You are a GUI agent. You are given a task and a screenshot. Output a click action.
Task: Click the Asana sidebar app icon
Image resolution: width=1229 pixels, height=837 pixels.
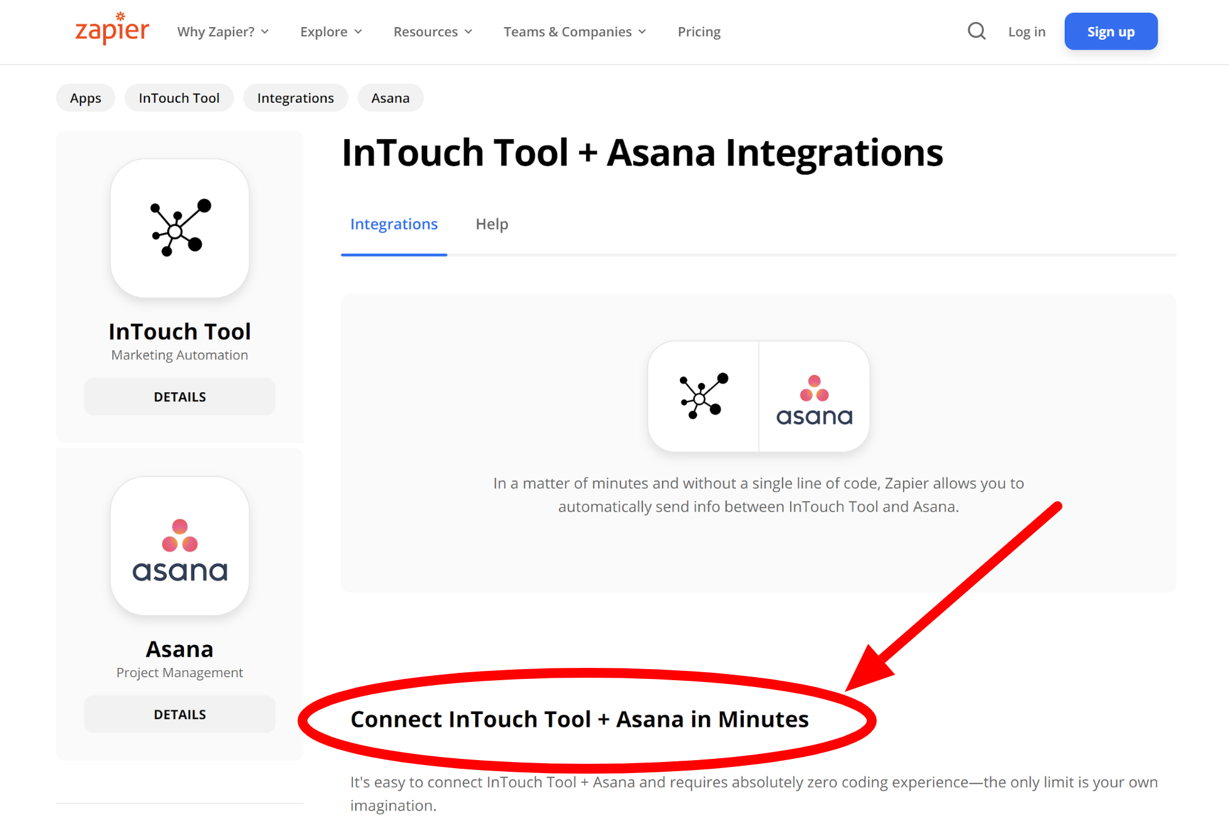point(180,545)
